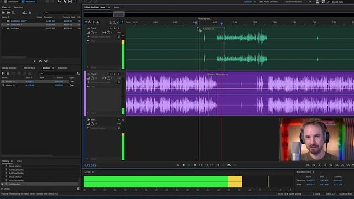Switch to Waveform view
The height and width of the screenshot is (199, 354).
11,1
